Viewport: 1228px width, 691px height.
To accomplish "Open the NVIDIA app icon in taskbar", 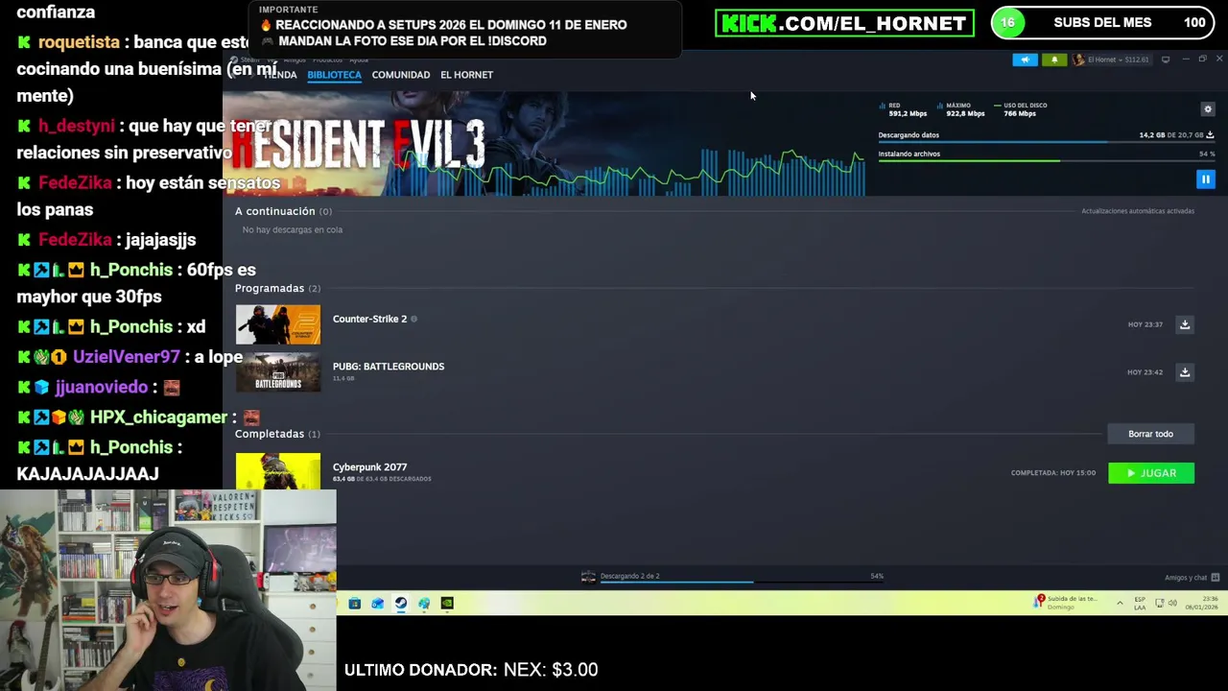I will coord(447,604).
